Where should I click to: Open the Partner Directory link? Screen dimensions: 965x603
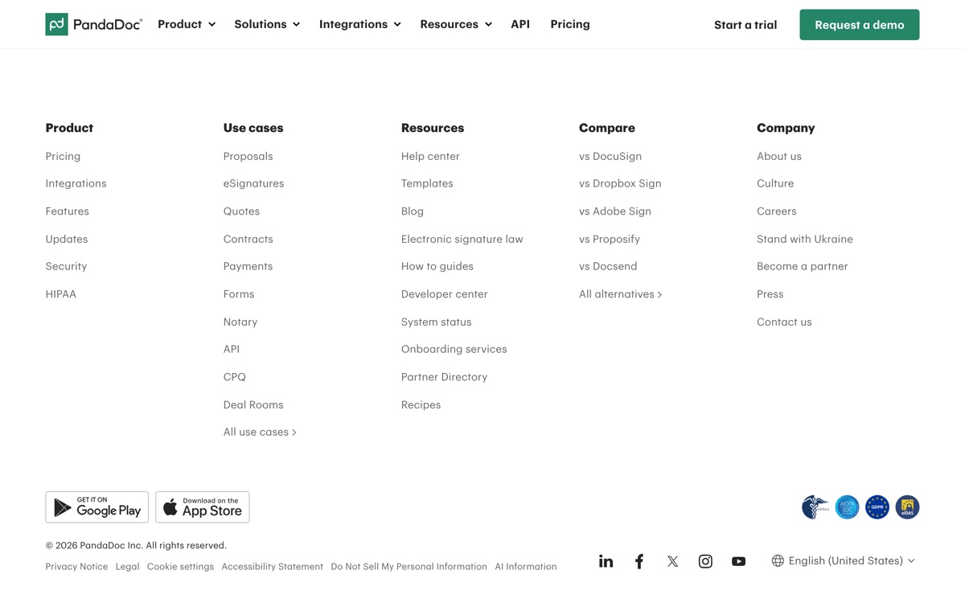pyautogui.click(x=445, y=377)
